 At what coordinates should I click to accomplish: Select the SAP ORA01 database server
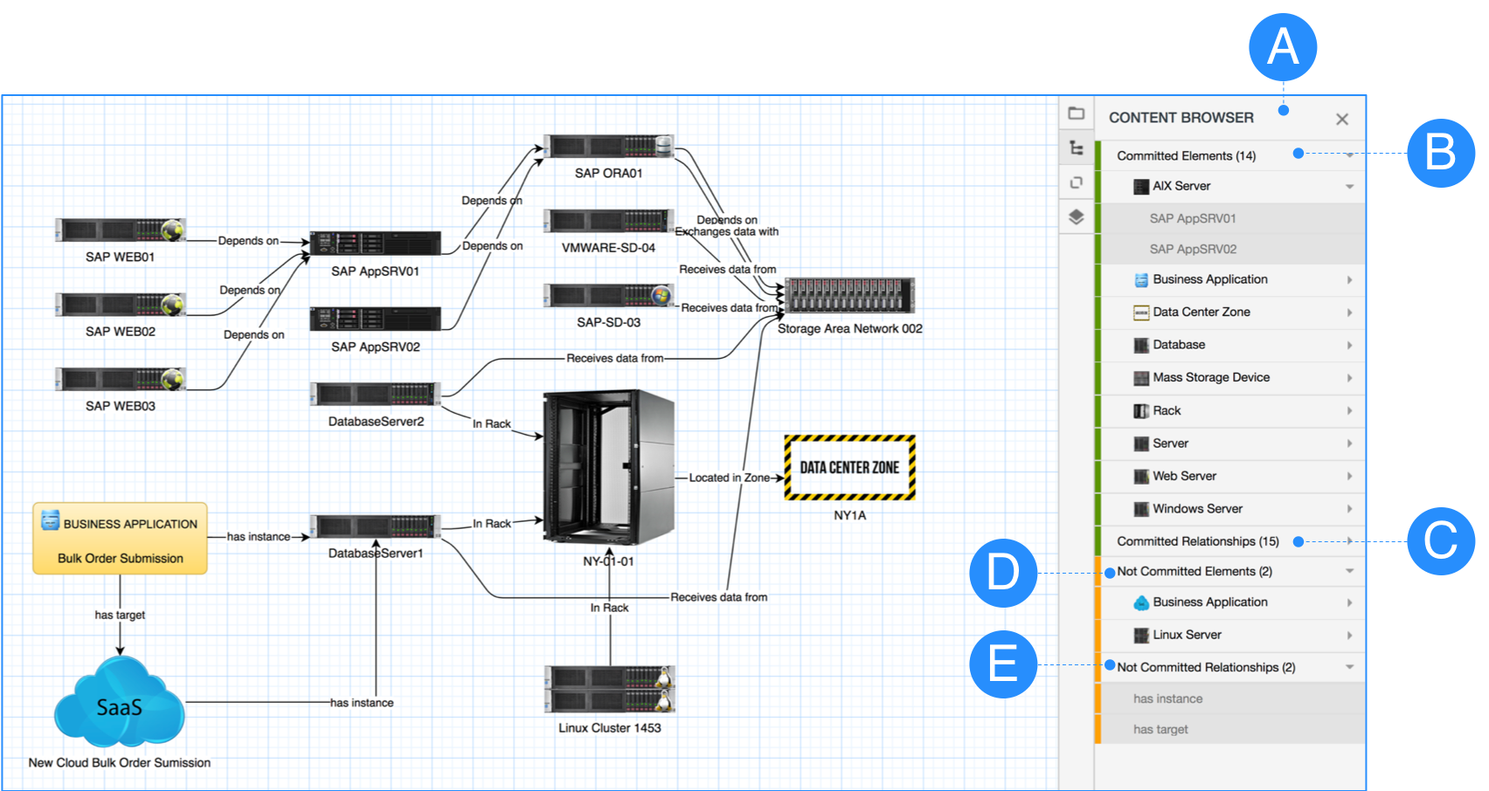click(609, 147)
